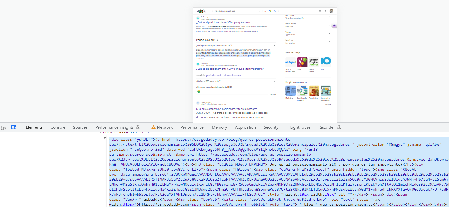Click the yellow-green loading circle icon
Image resolution: width=449 pixels, height=207 pixels.
[x=199, y=91]
